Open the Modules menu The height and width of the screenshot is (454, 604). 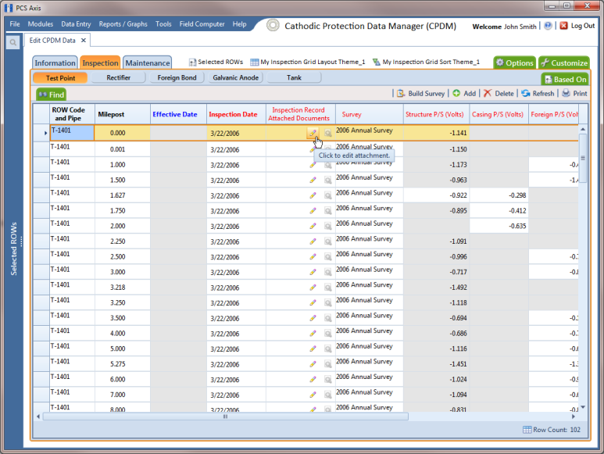tap(41, 24)
